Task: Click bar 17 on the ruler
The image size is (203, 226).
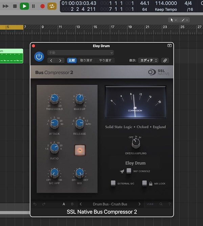Action: point(113,27)
